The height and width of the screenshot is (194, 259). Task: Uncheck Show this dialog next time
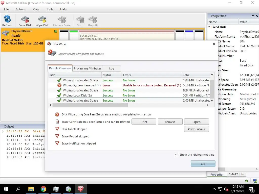point(177,155)
